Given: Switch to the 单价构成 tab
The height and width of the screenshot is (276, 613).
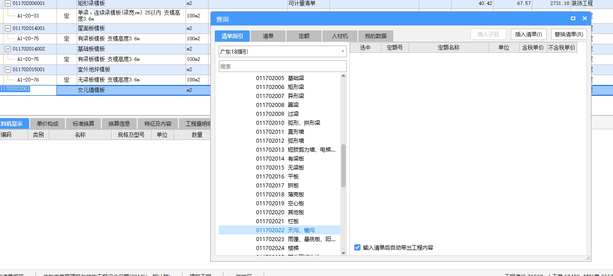Looking at the screenshot, I should (x=48, y=123).
